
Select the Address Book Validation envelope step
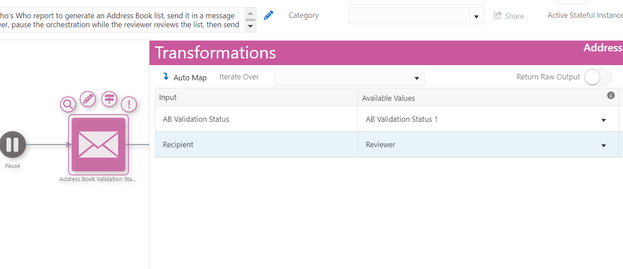(98, 145)
